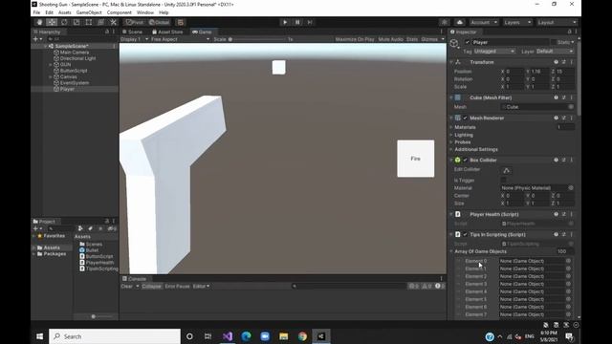Viewport: 612px width, 344px height.
Task: Select the Hand tool in toolbar
Action: pyautogui.click(x=39, y=22)
